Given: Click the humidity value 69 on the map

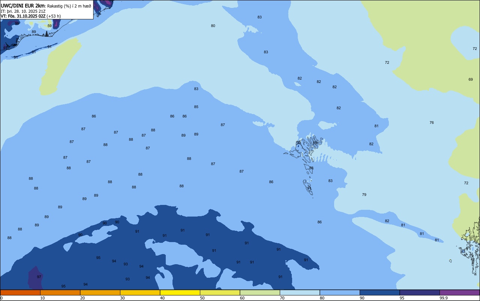Looking at the screenshot, I should 471,80.
